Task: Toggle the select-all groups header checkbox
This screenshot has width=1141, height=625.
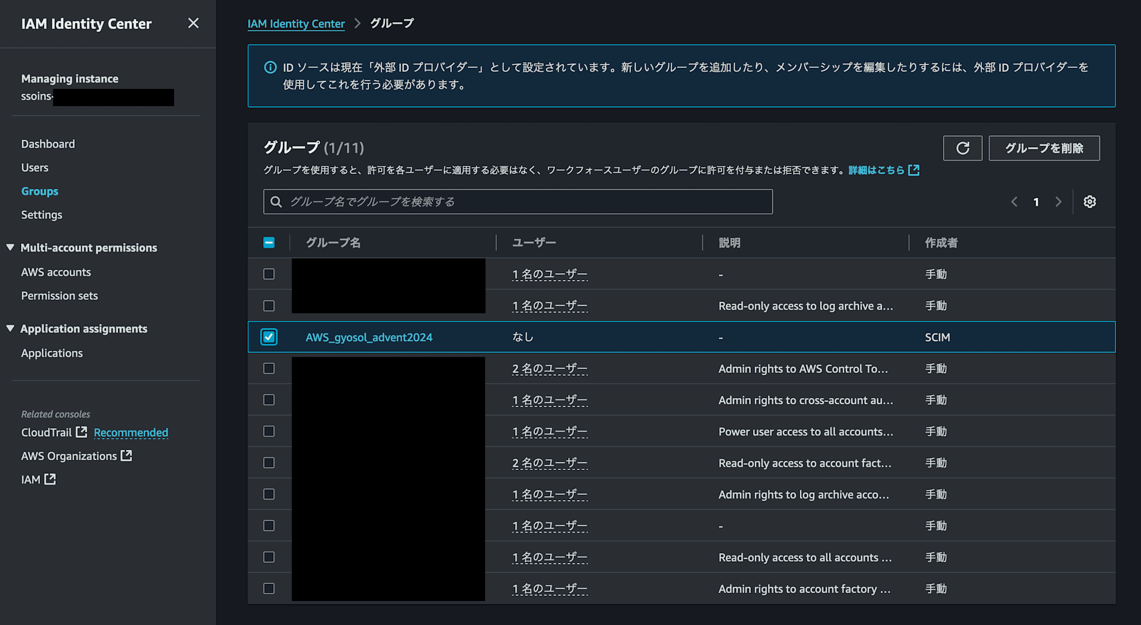Action: point(269,242)
